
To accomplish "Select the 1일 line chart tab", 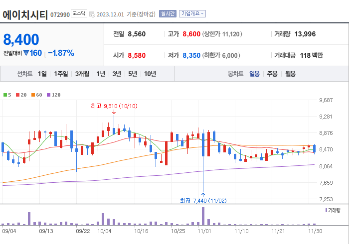I will tap(42, 74).
